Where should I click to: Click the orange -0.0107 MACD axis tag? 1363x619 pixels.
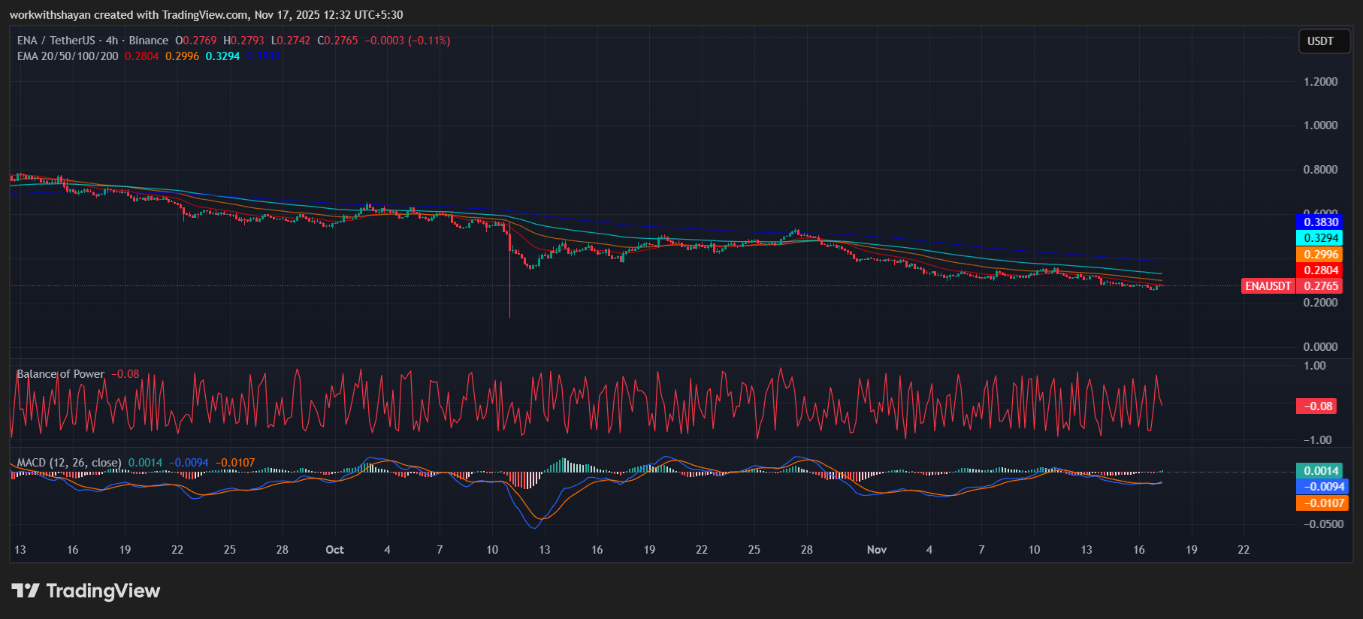coord(1321,503)
